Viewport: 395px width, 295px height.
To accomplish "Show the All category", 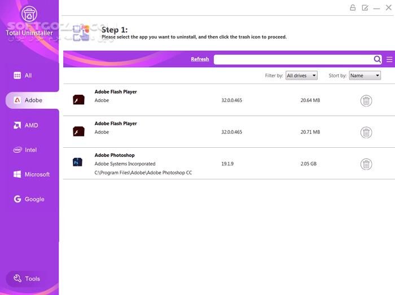I will (28, 75).
